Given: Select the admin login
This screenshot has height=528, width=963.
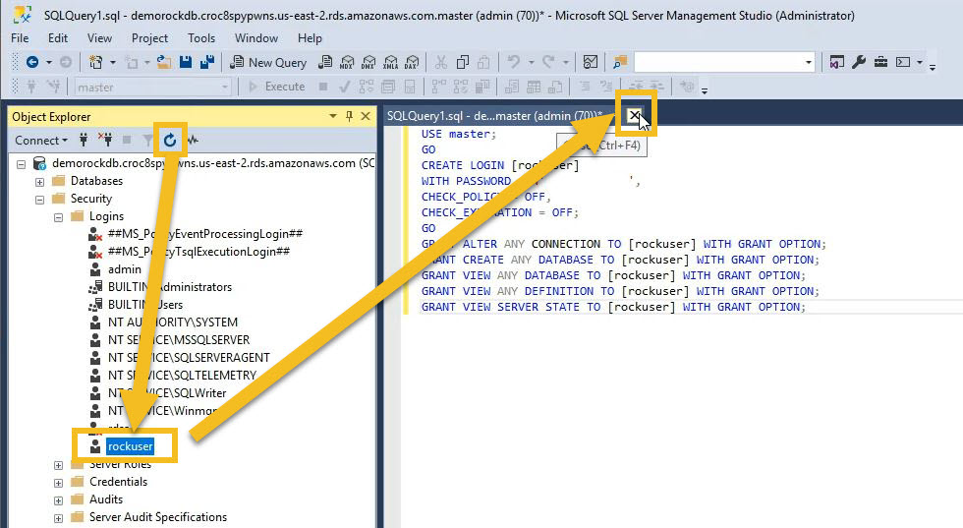Looking at the screenshot, I should (x=125, y=269).
